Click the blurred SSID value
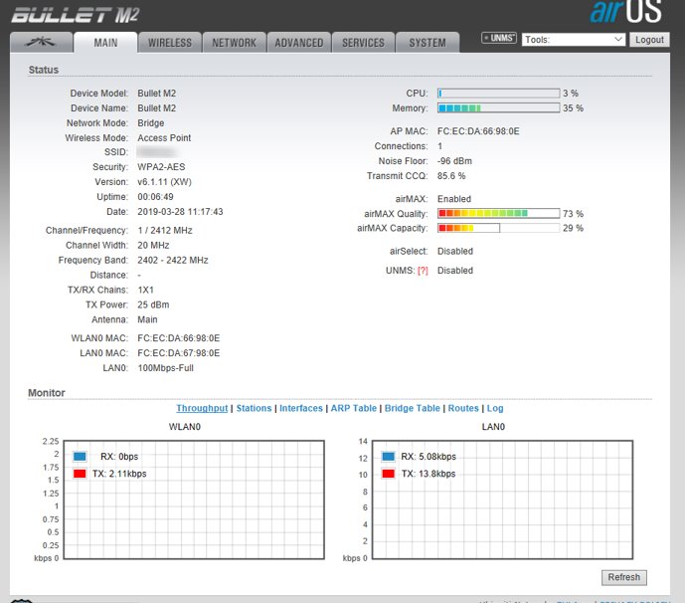The width and height of the screenshot is (685, 603). click(156, 152)
